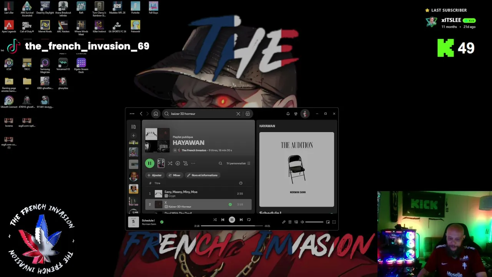This screenshot has width=492, height=277.
Task: Toggle shuffle for the HAYAWAN playlist
Action: [x=170, y=164]
